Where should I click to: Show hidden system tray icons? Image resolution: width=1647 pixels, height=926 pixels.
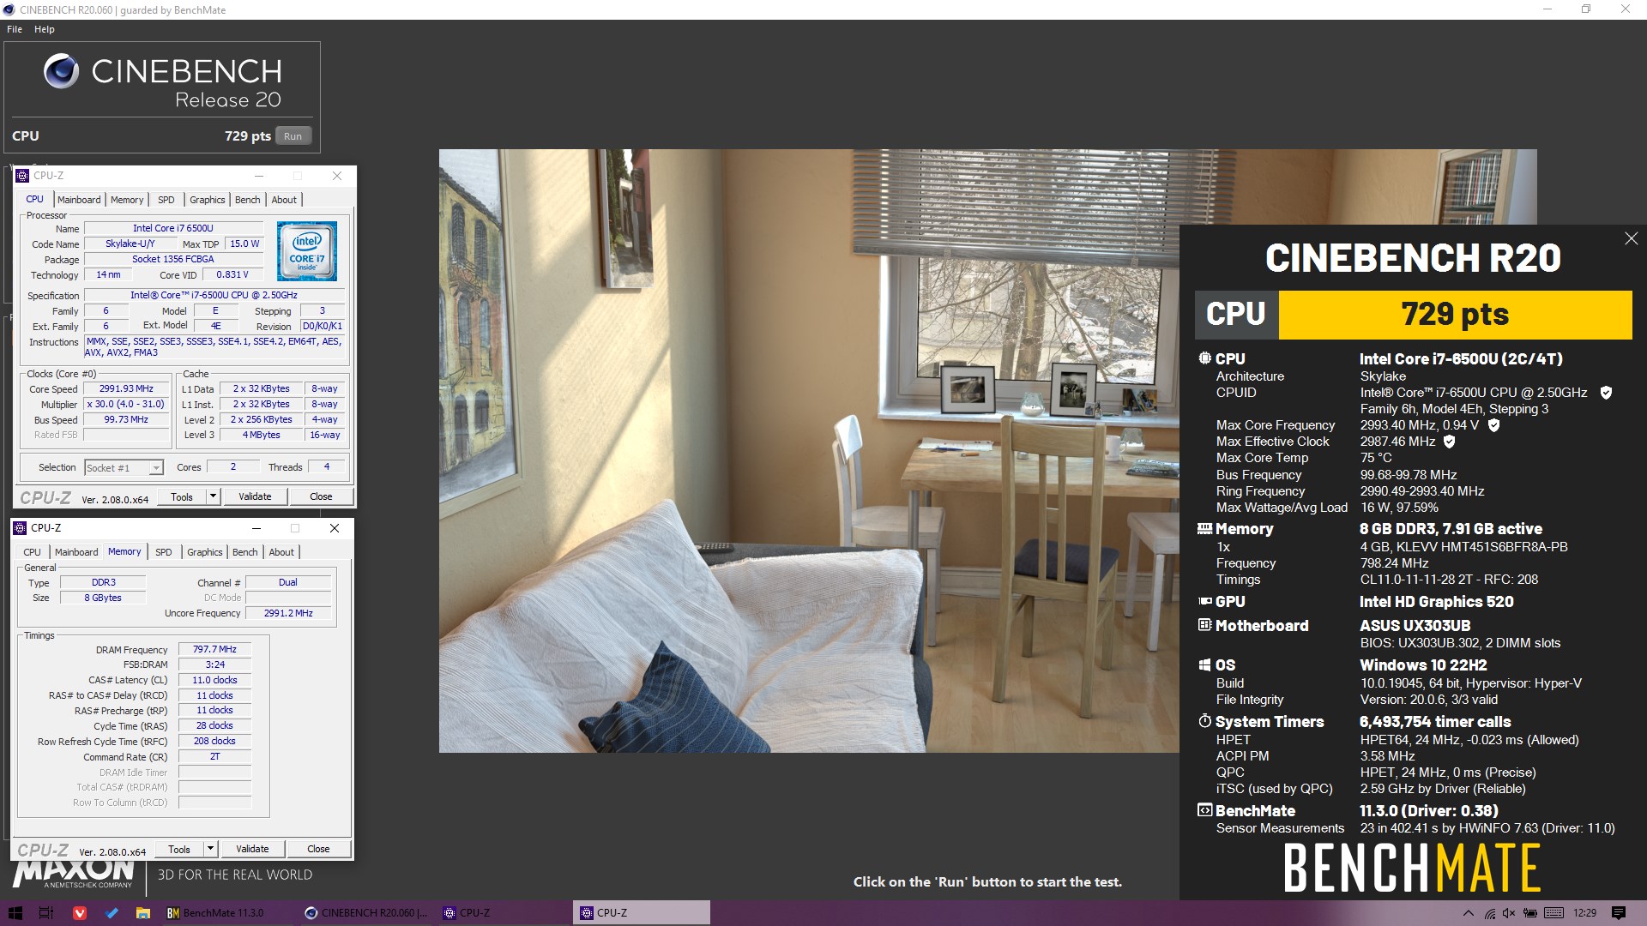[x=1468, y=913]
